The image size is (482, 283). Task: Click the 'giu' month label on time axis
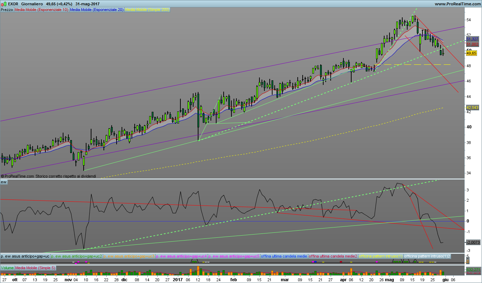coord(445,279)
